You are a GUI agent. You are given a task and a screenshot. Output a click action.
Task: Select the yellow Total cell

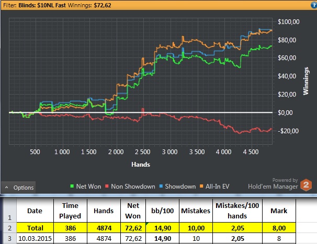[x=35, y=228]
